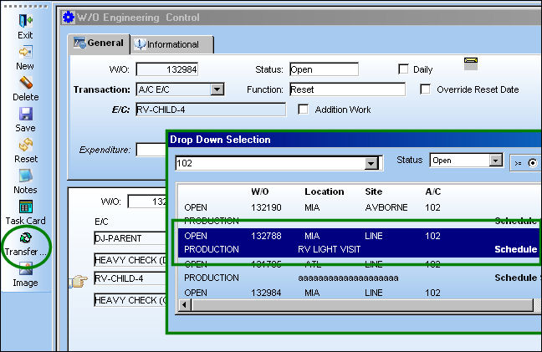
Task: Click the lower W/O input field
Action: coord(147,202)
